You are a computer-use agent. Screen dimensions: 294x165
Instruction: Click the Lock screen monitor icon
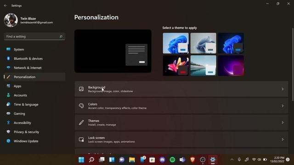[81, 139]
